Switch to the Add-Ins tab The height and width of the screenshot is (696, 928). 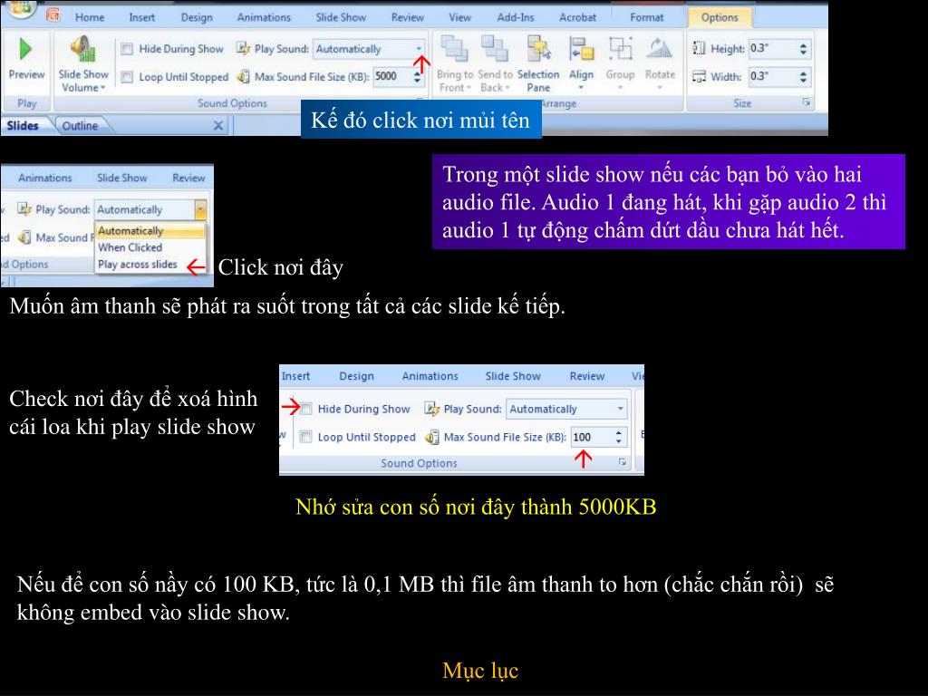point(516,17)
